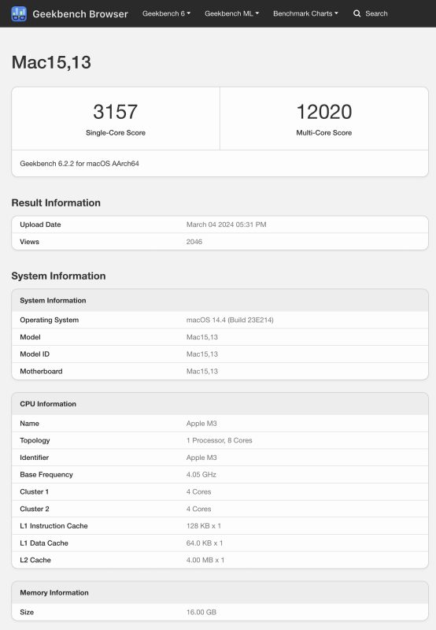436x630 pixels.
Task: Click the L1 Data Cache label
Action: [44, 543]
